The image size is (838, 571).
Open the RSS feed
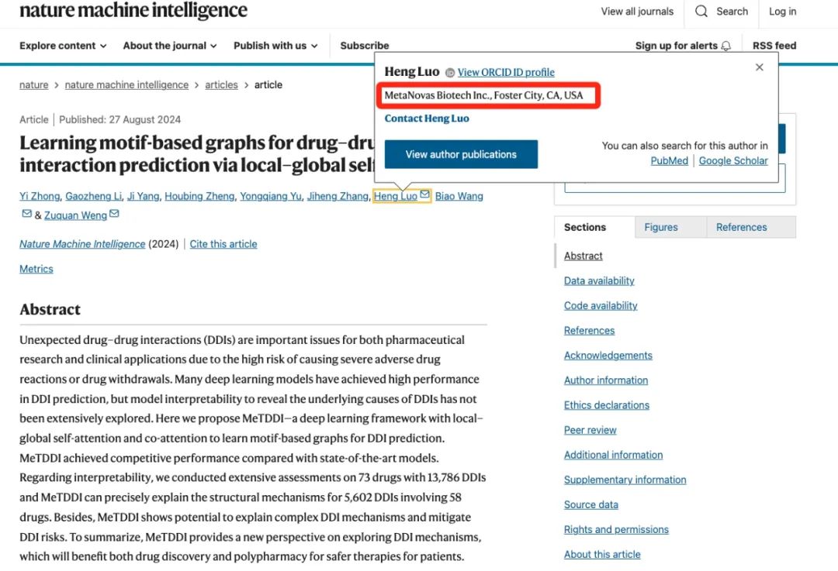click(774, 45)
